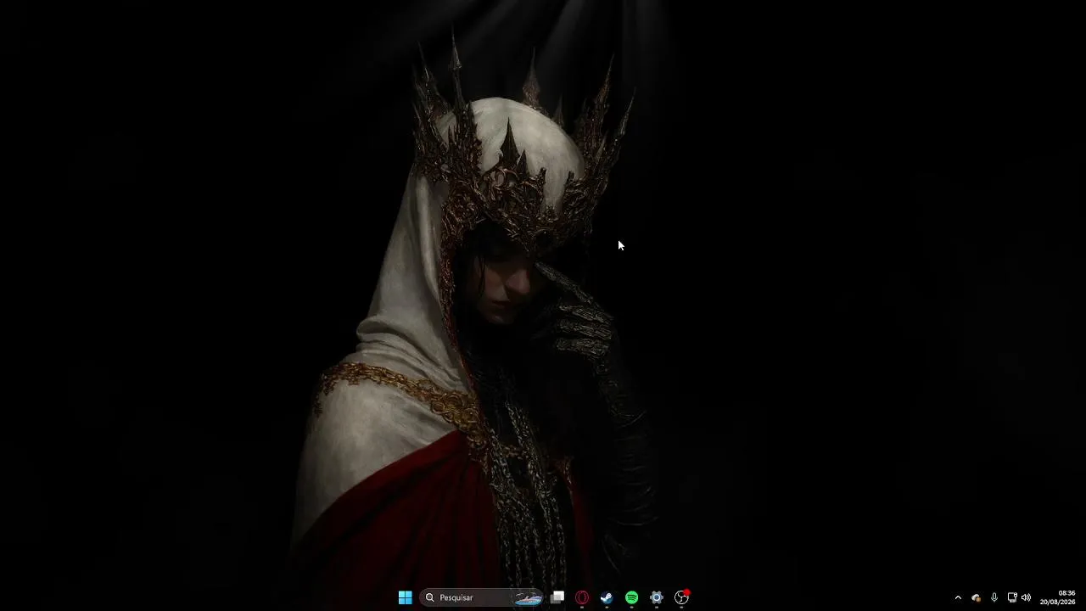Launch Opera browser from the taskbar

[582, 597]
